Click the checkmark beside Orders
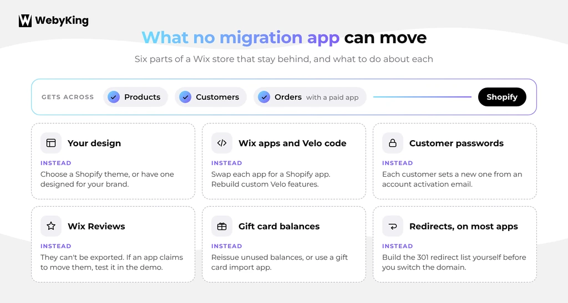The image size is (568, 303). pos(263,97)
